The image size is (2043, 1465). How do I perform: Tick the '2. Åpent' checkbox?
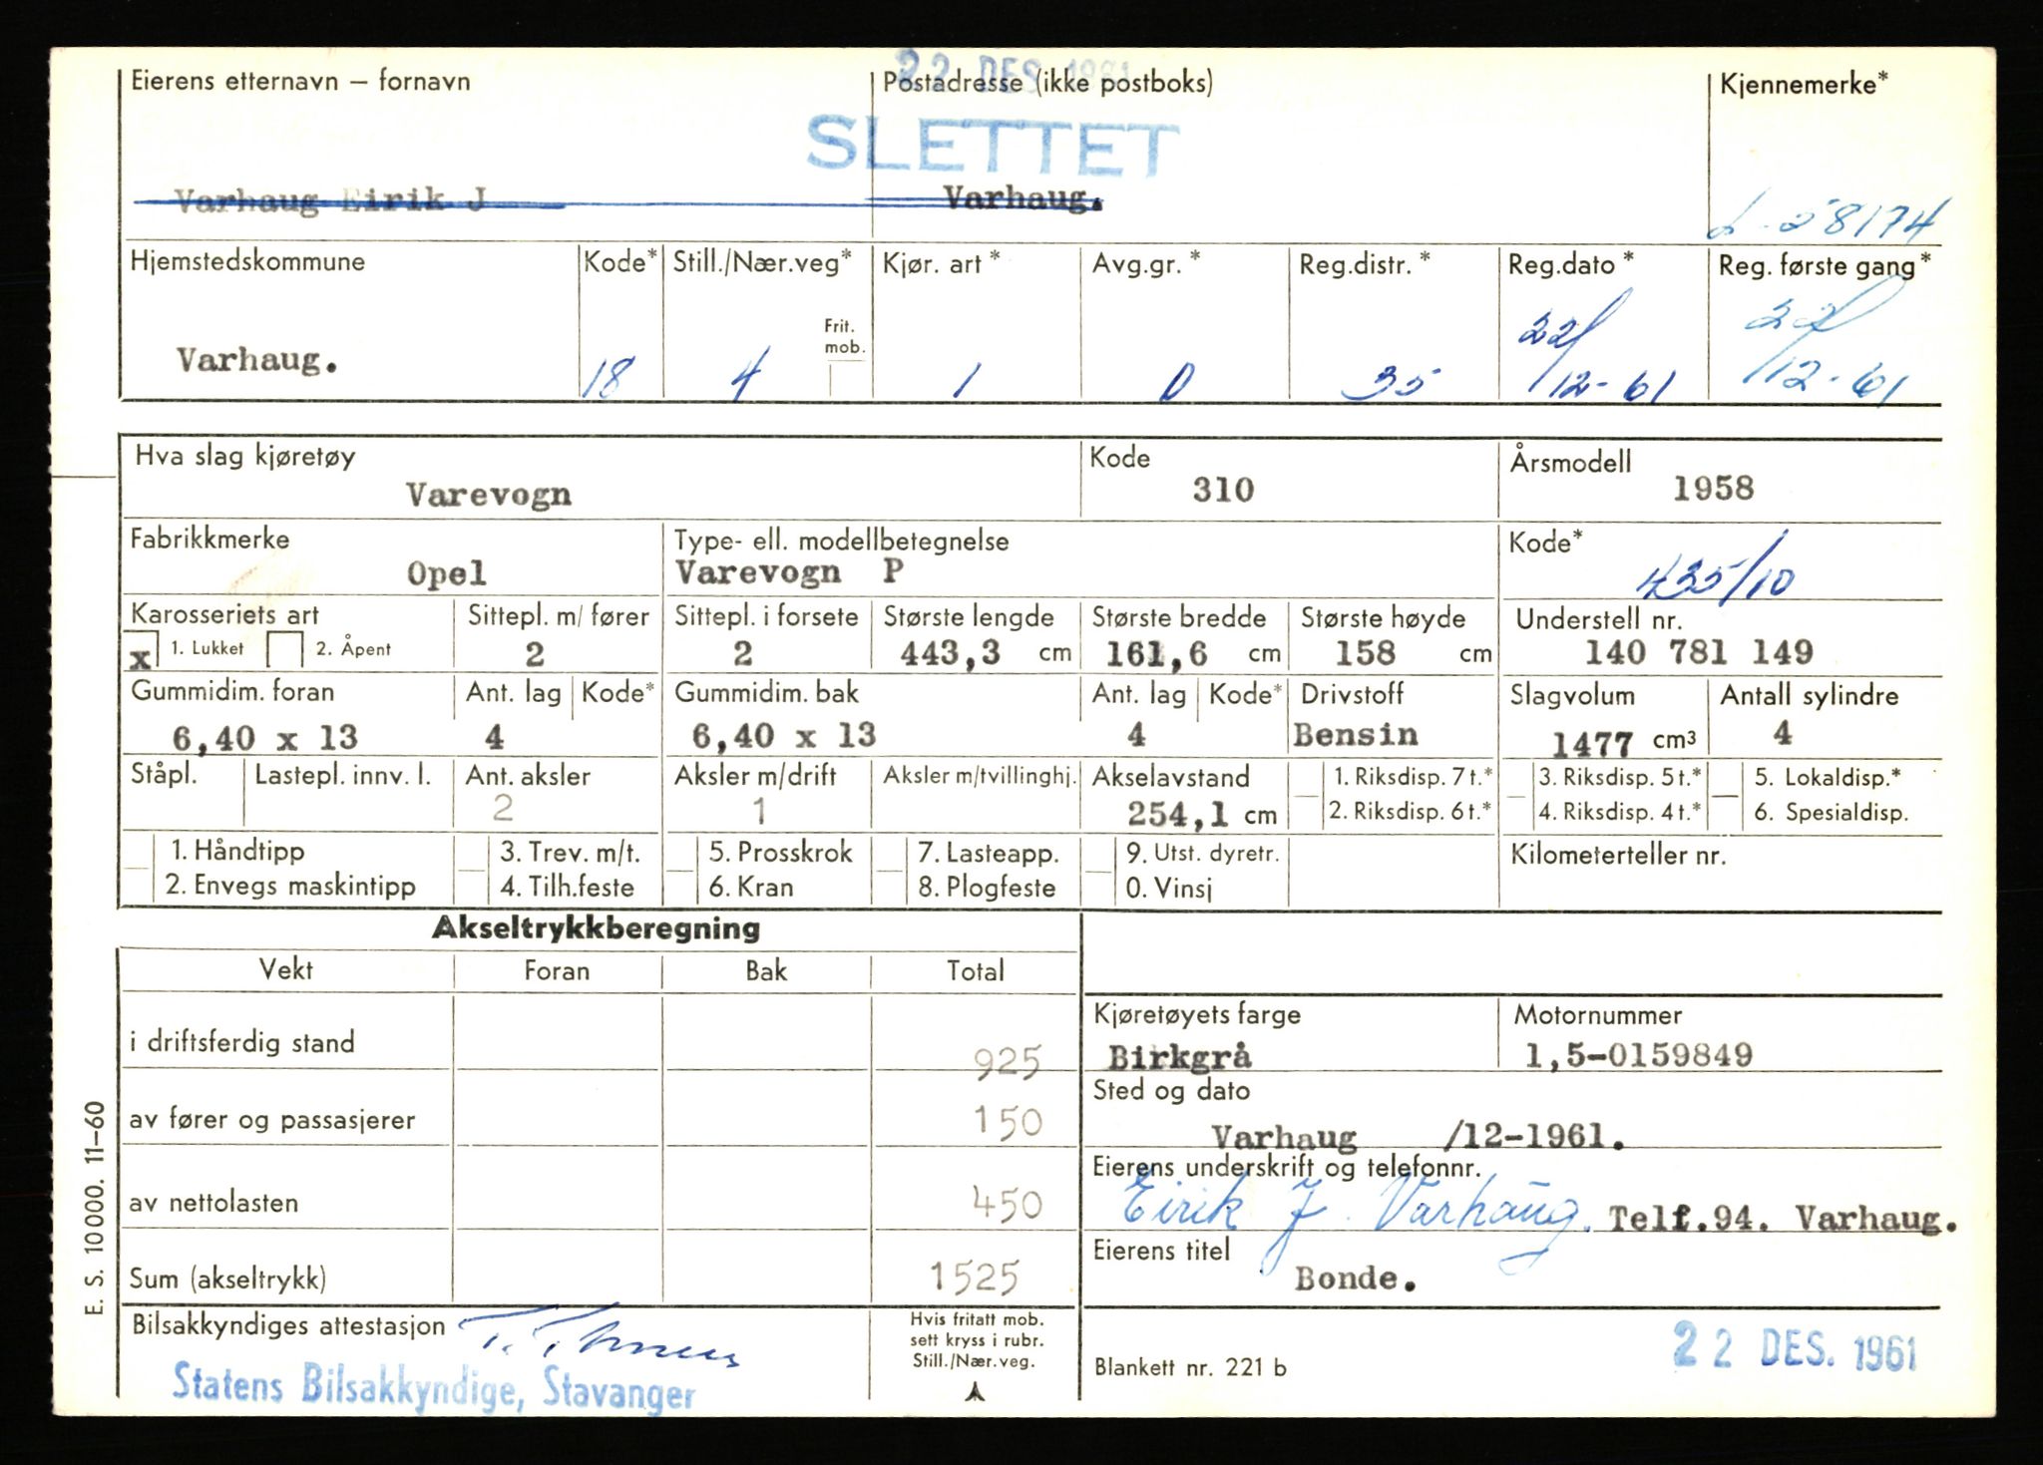[285, 650]
